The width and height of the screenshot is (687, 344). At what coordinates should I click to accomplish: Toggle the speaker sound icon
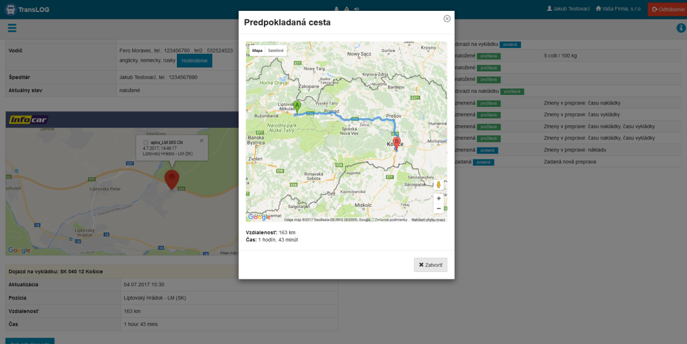pos(356,9)
